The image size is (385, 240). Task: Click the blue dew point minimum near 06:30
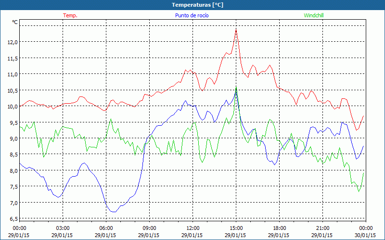(x=114, y=212)
